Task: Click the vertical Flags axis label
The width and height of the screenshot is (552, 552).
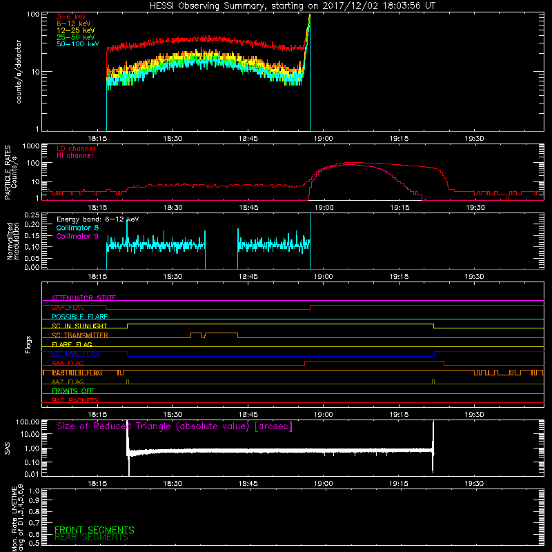Action: (28, 344)
